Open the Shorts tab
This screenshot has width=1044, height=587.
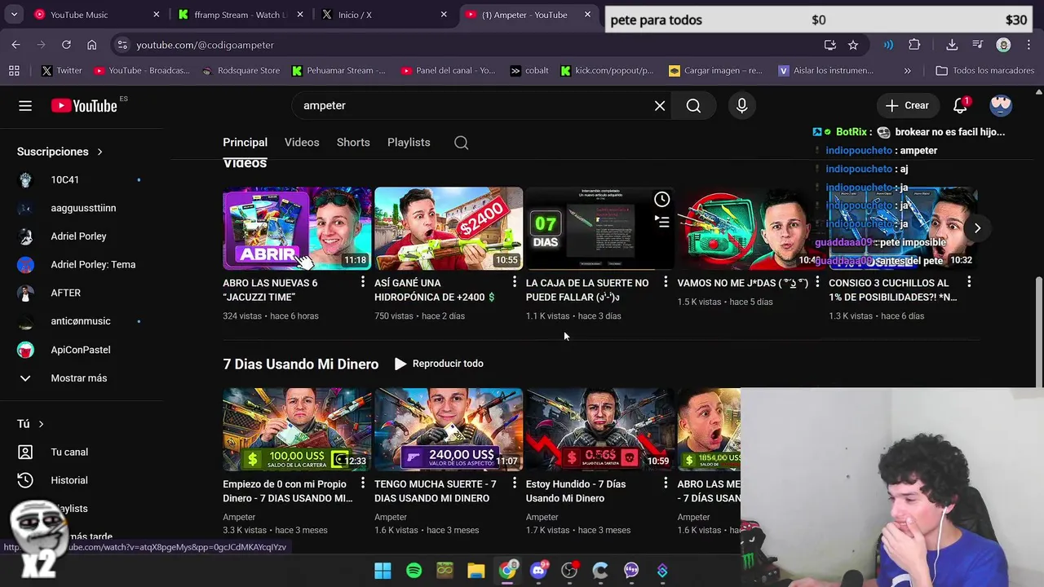tap(353, 142)
